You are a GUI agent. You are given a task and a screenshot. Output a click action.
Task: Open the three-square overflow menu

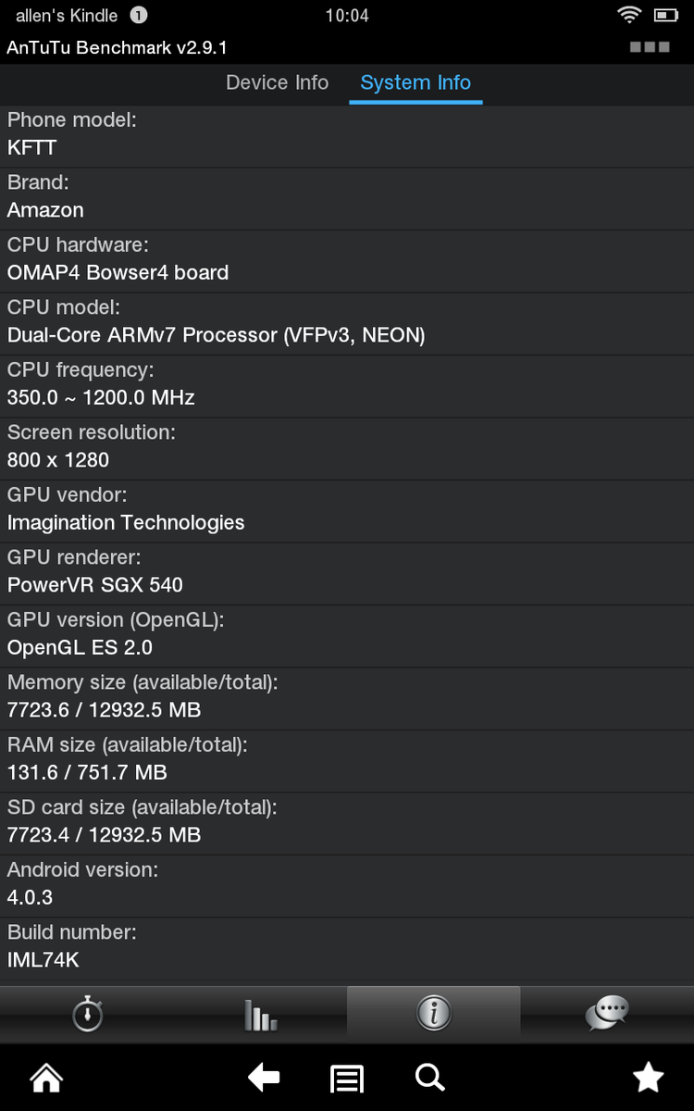649,46
